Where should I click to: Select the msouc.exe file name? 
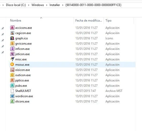tap(22, 65)
